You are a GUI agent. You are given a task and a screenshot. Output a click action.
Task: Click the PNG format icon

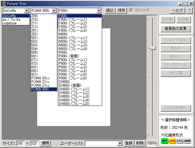(x=180, y=141)
